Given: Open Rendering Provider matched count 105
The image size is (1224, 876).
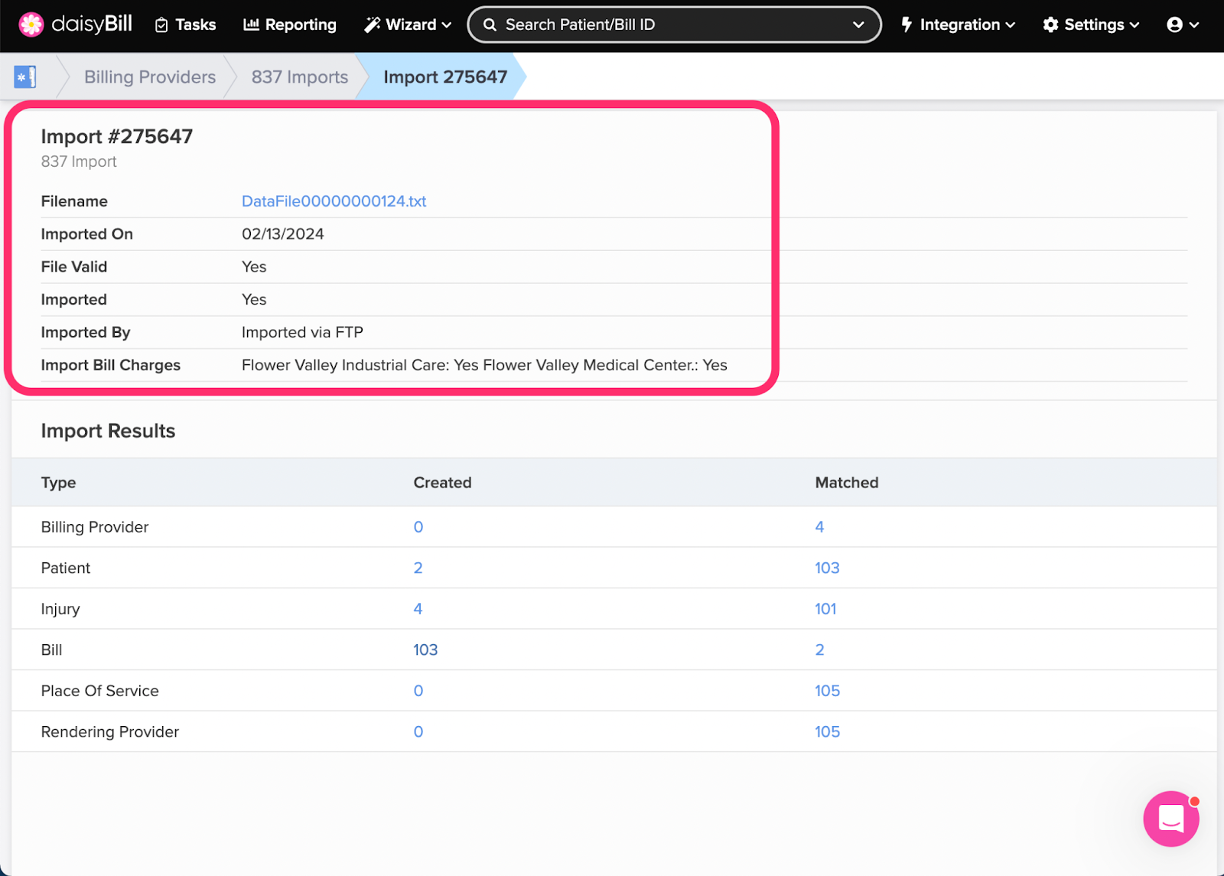Looking at the screenshot, I should tap(827, 731).
